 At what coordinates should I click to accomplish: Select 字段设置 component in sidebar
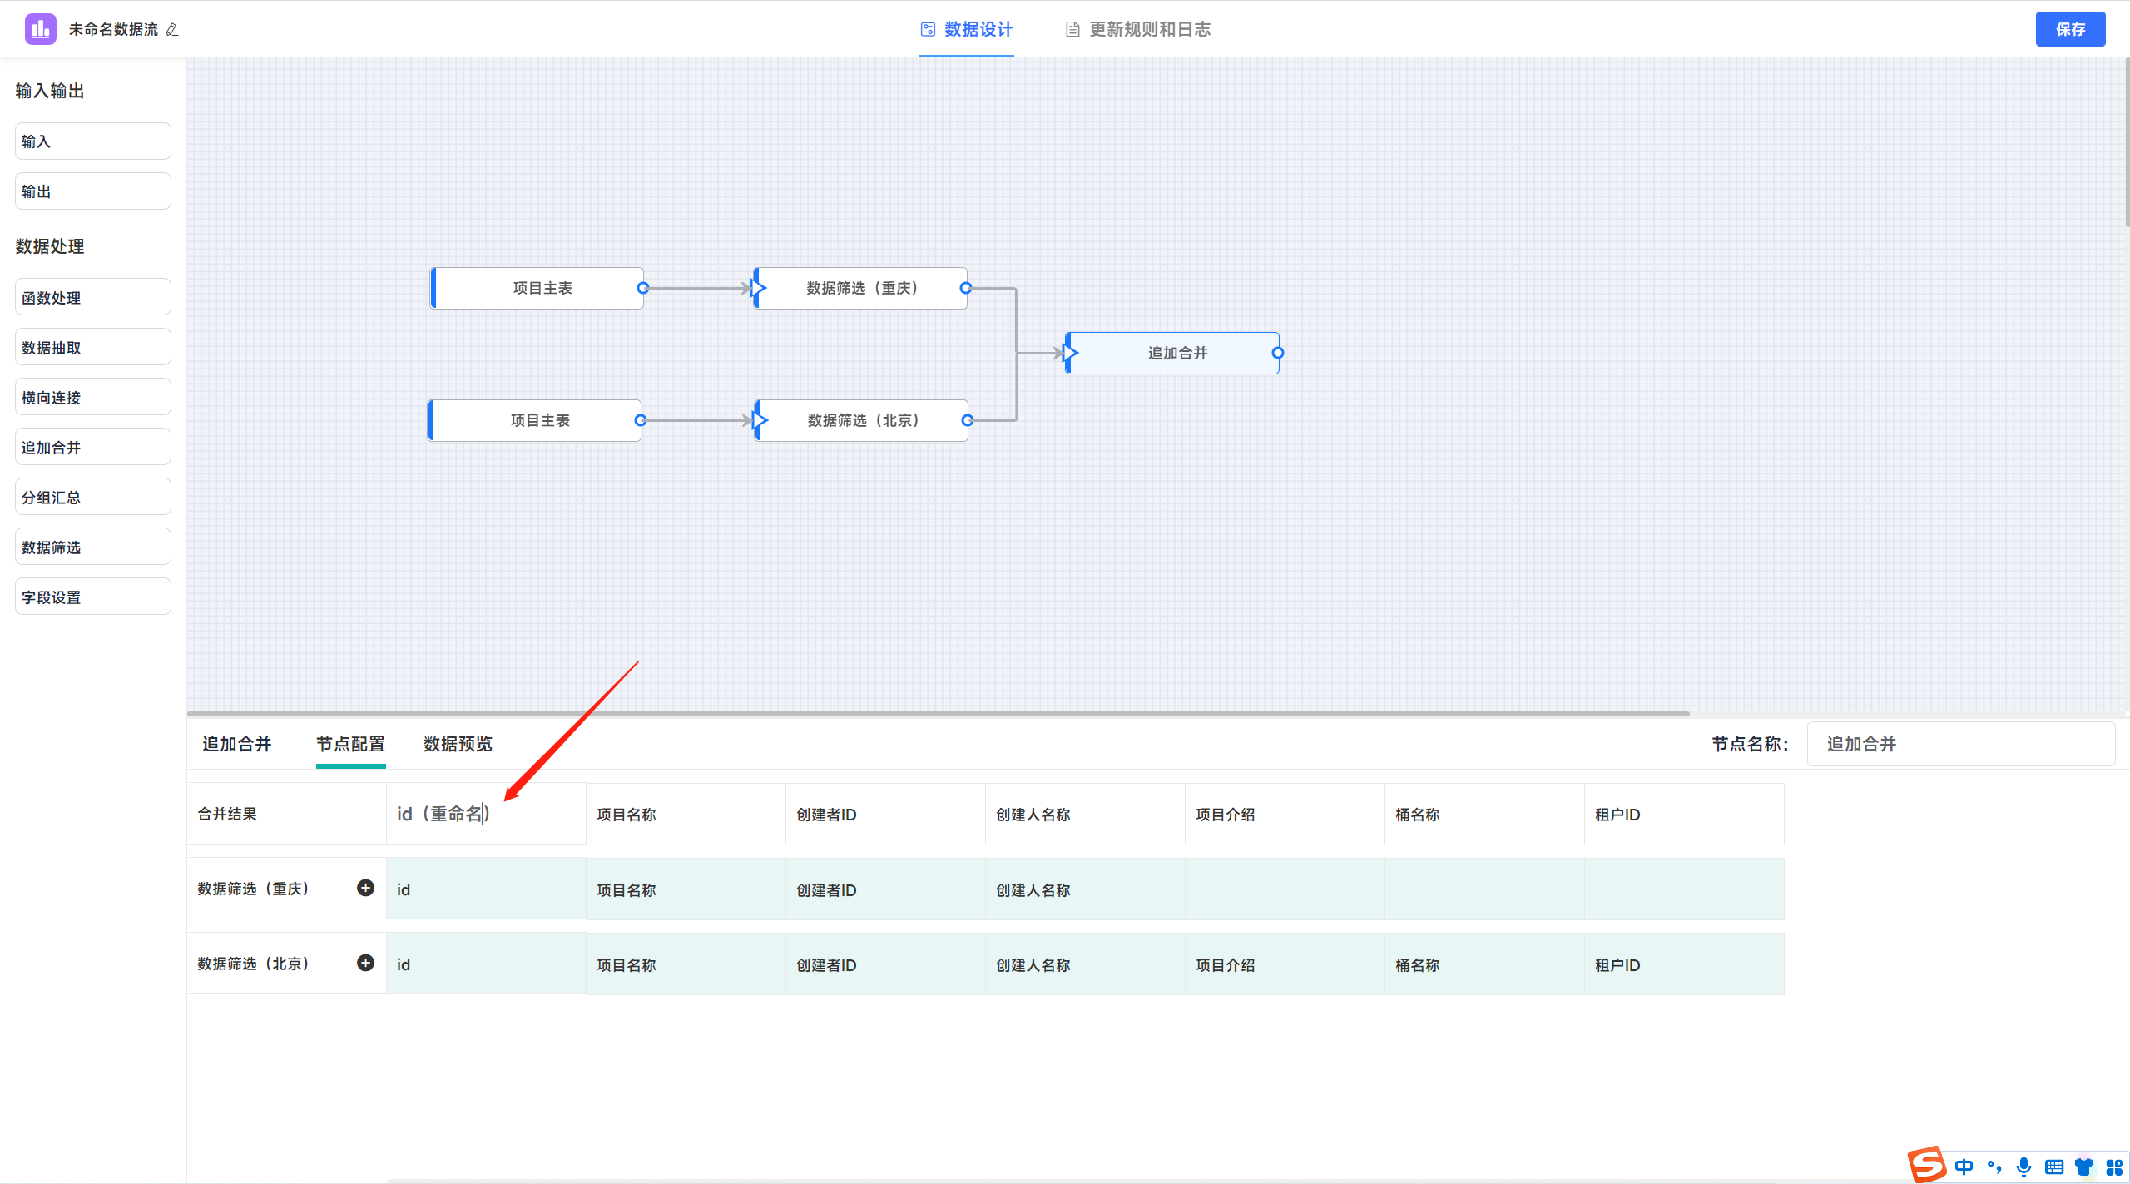[93, 597]
